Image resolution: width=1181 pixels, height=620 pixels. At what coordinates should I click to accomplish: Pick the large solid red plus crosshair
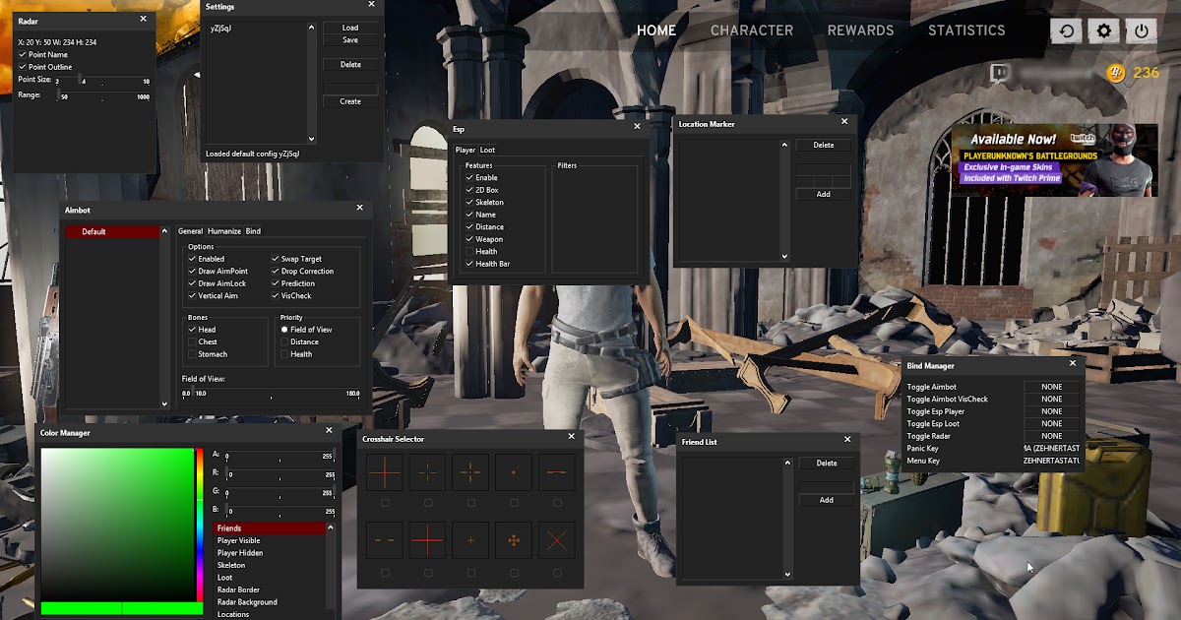tap(427, 540)
